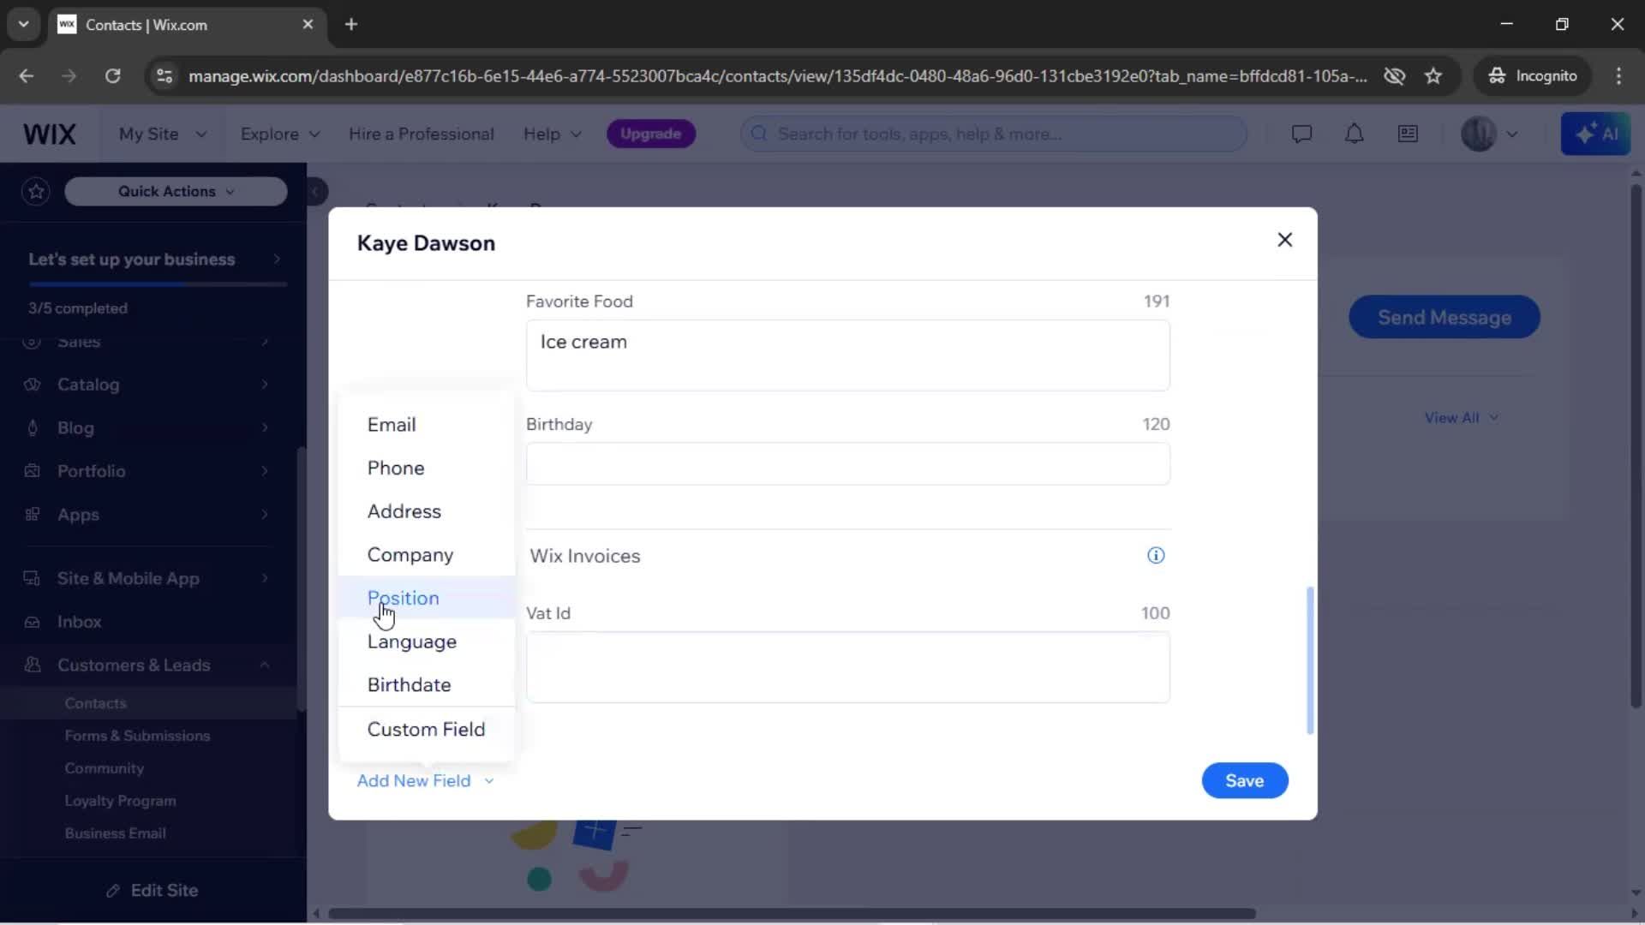Open the notifications bell

pos(1354,134)
